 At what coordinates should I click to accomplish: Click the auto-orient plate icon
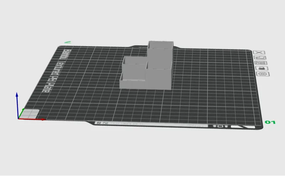(260, 58)
